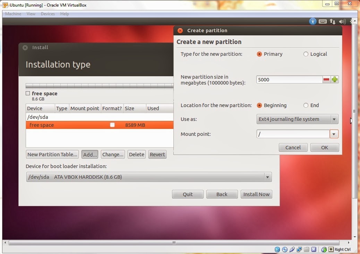The image size is (360, 254).
Task: Click the Back button
Action: click(222, 194)
